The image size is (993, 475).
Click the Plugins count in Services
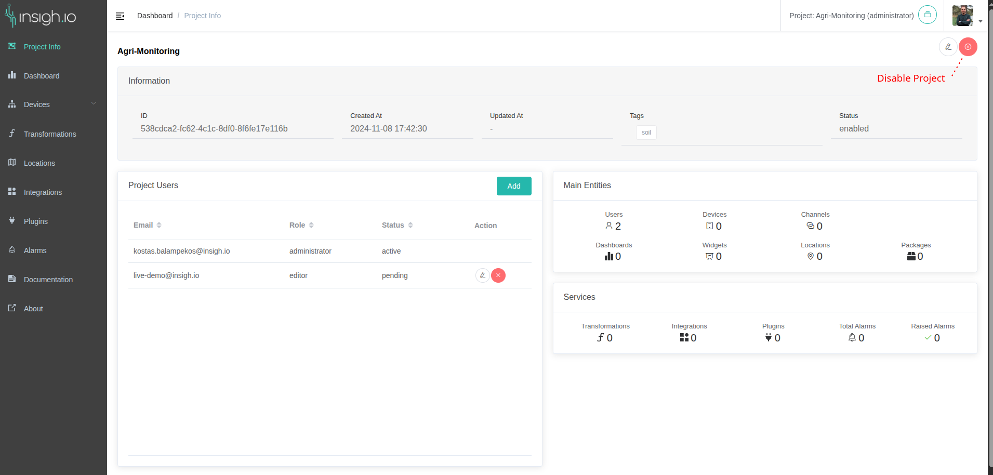click(773, 338)
